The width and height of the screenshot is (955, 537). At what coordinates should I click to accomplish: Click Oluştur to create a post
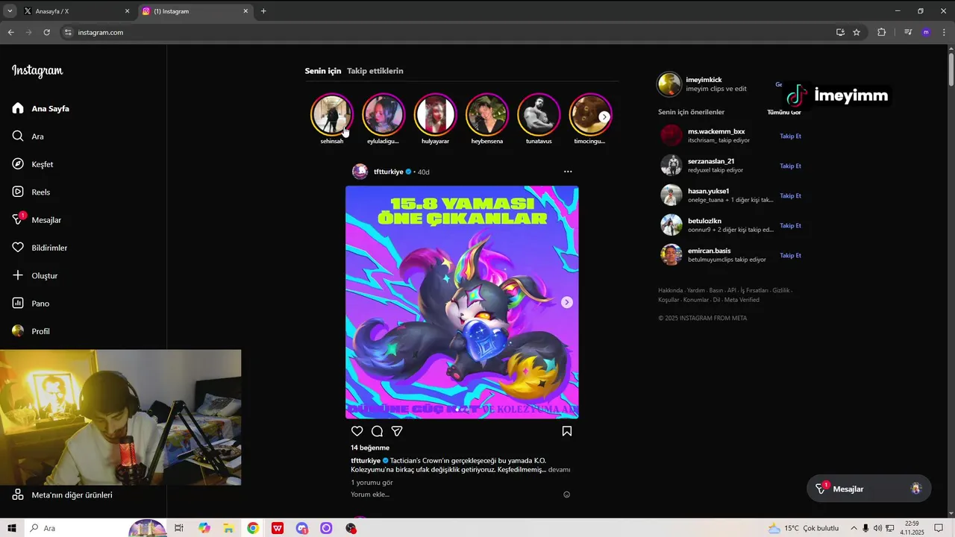pyautogui.click(x=35, y=276)
